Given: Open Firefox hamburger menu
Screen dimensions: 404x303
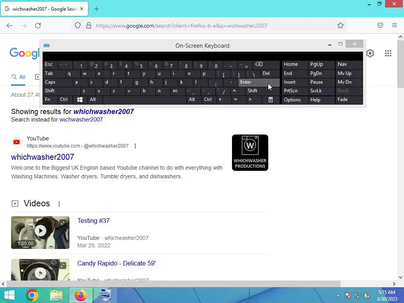Looking at the screenshot, I should (395, 25).
